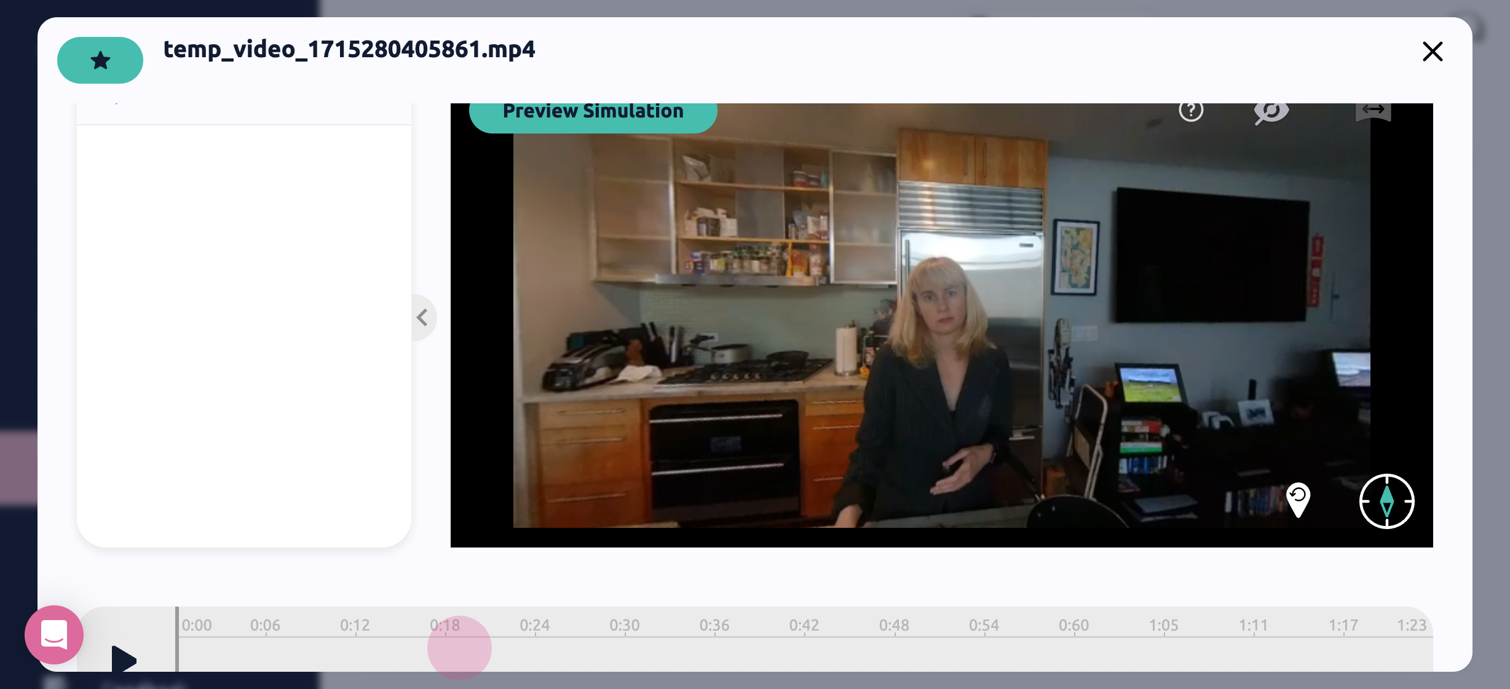Seek to the 1:23 end mark
The height and width of the screenshot is (689, 1510).
1412,627
